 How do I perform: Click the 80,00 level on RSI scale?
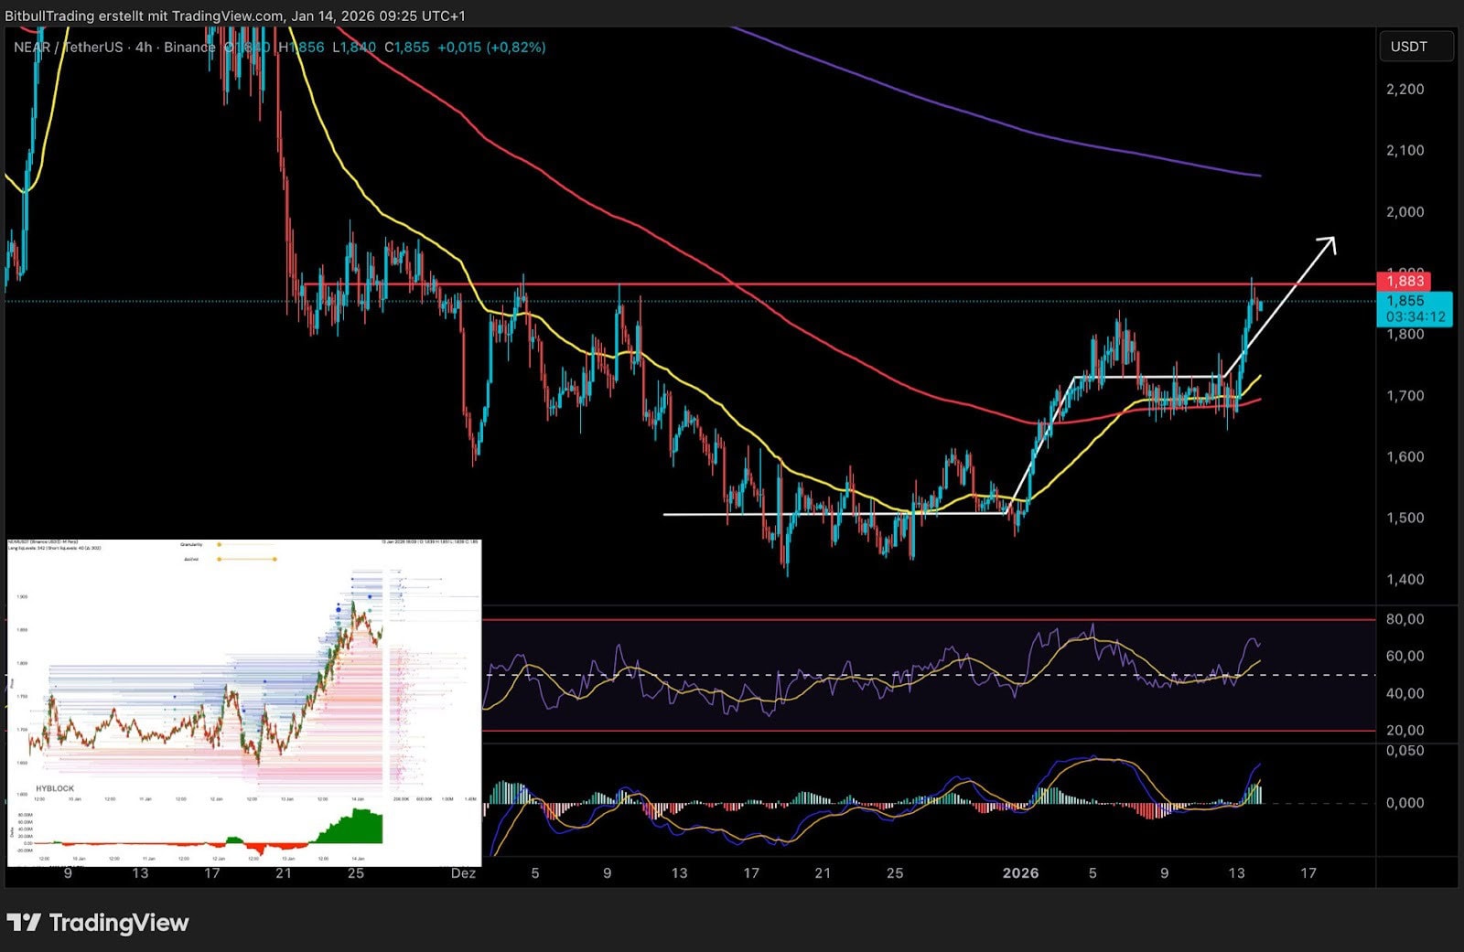[1405, 619]
